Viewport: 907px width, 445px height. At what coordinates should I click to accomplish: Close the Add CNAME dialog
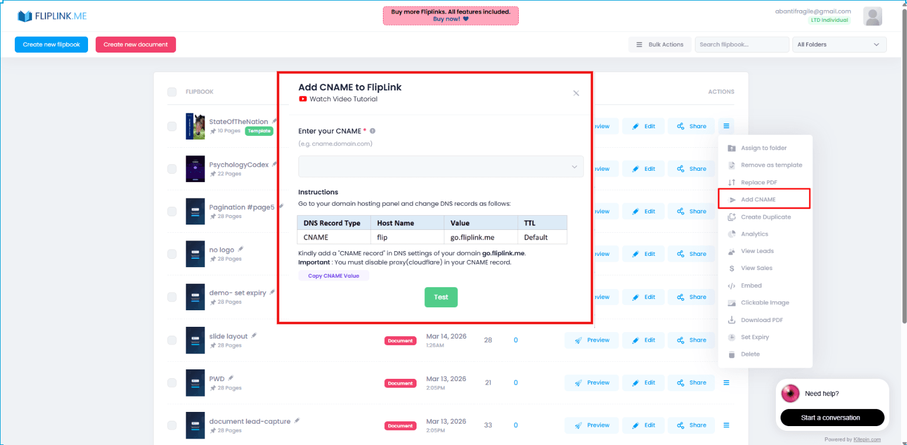tap(576, 93)
